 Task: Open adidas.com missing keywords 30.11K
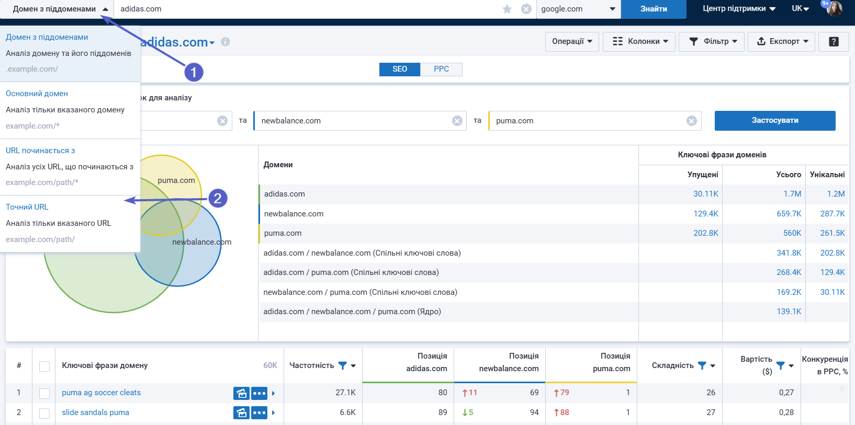click(x=706, y=194)
